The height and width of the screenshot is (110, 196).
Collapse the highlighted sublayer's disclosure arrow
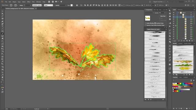[181, 17]
